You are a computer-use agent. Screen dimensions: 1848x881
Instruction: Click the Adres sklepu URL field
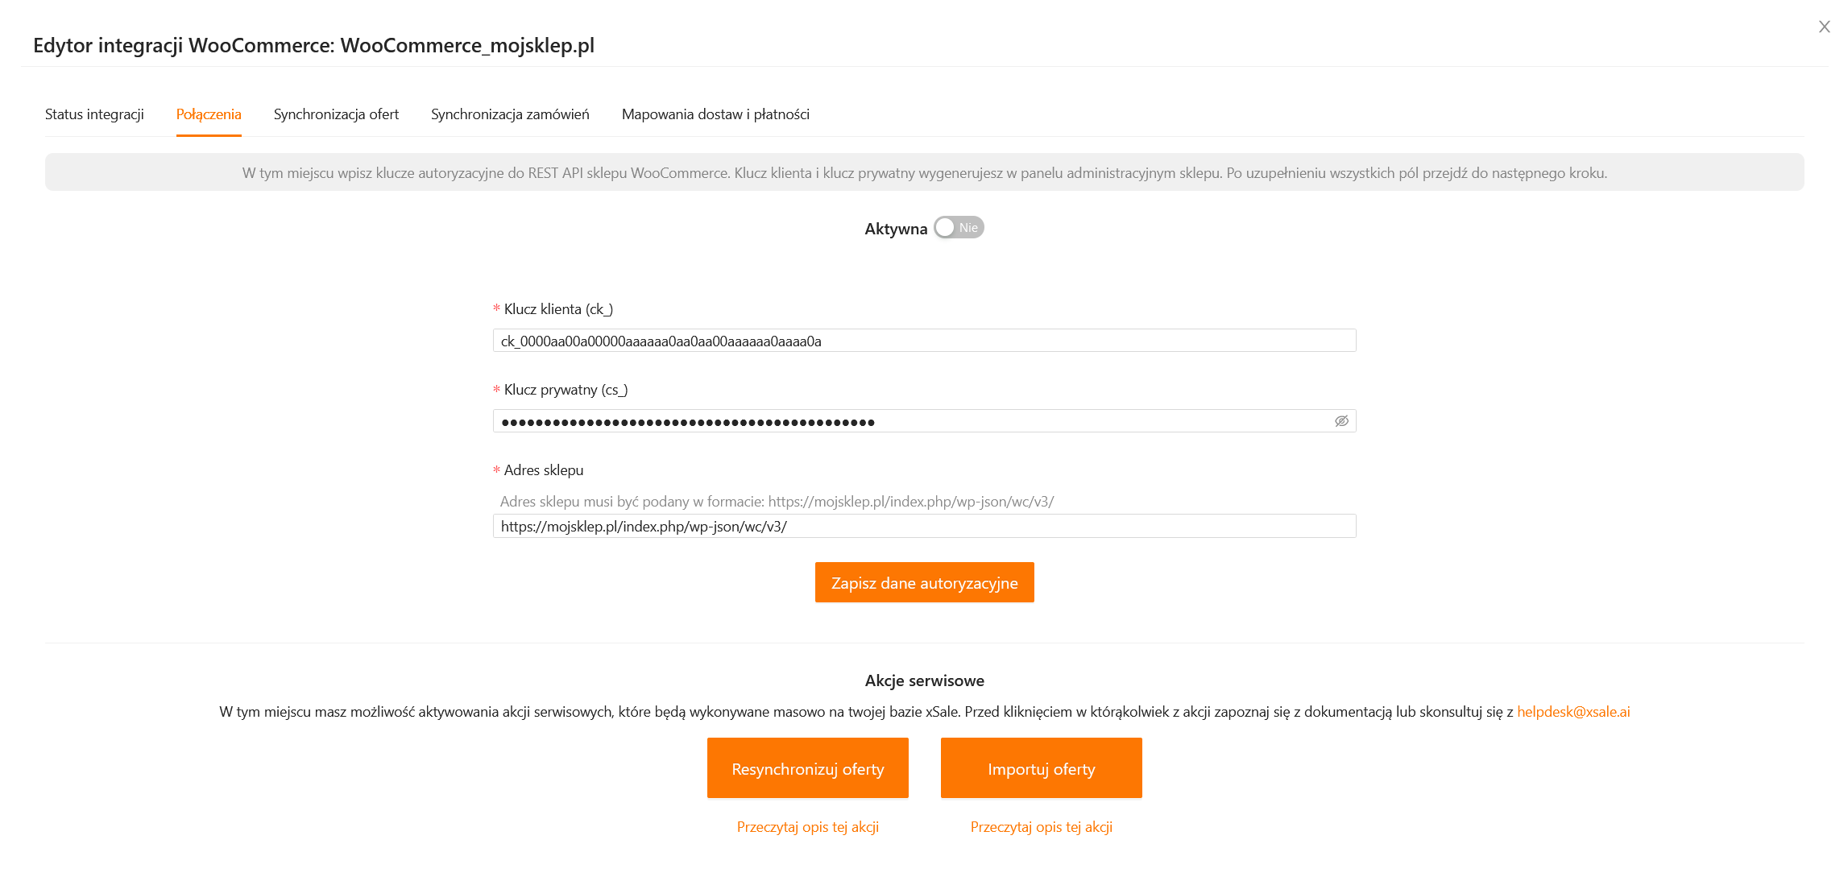pyautogui.click(x=923, y=526)
